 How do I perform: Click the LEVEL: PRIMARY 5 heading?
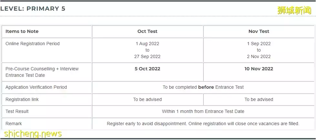point(33,9)
